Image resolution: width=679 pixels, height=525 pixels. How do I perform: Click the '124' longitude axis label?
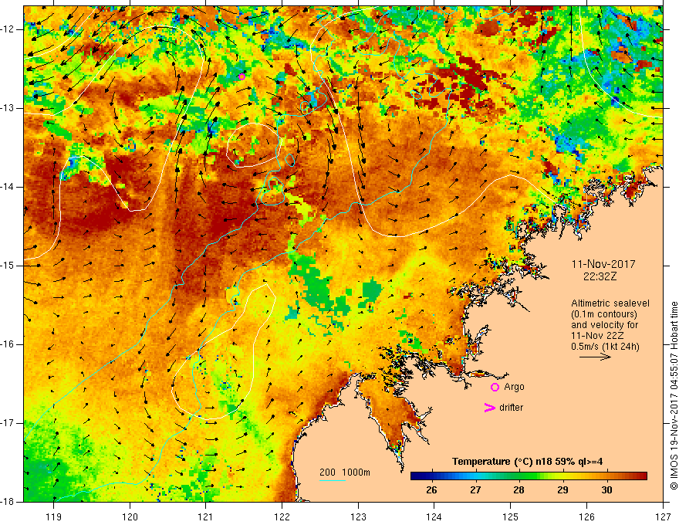(x=434, y=517)
